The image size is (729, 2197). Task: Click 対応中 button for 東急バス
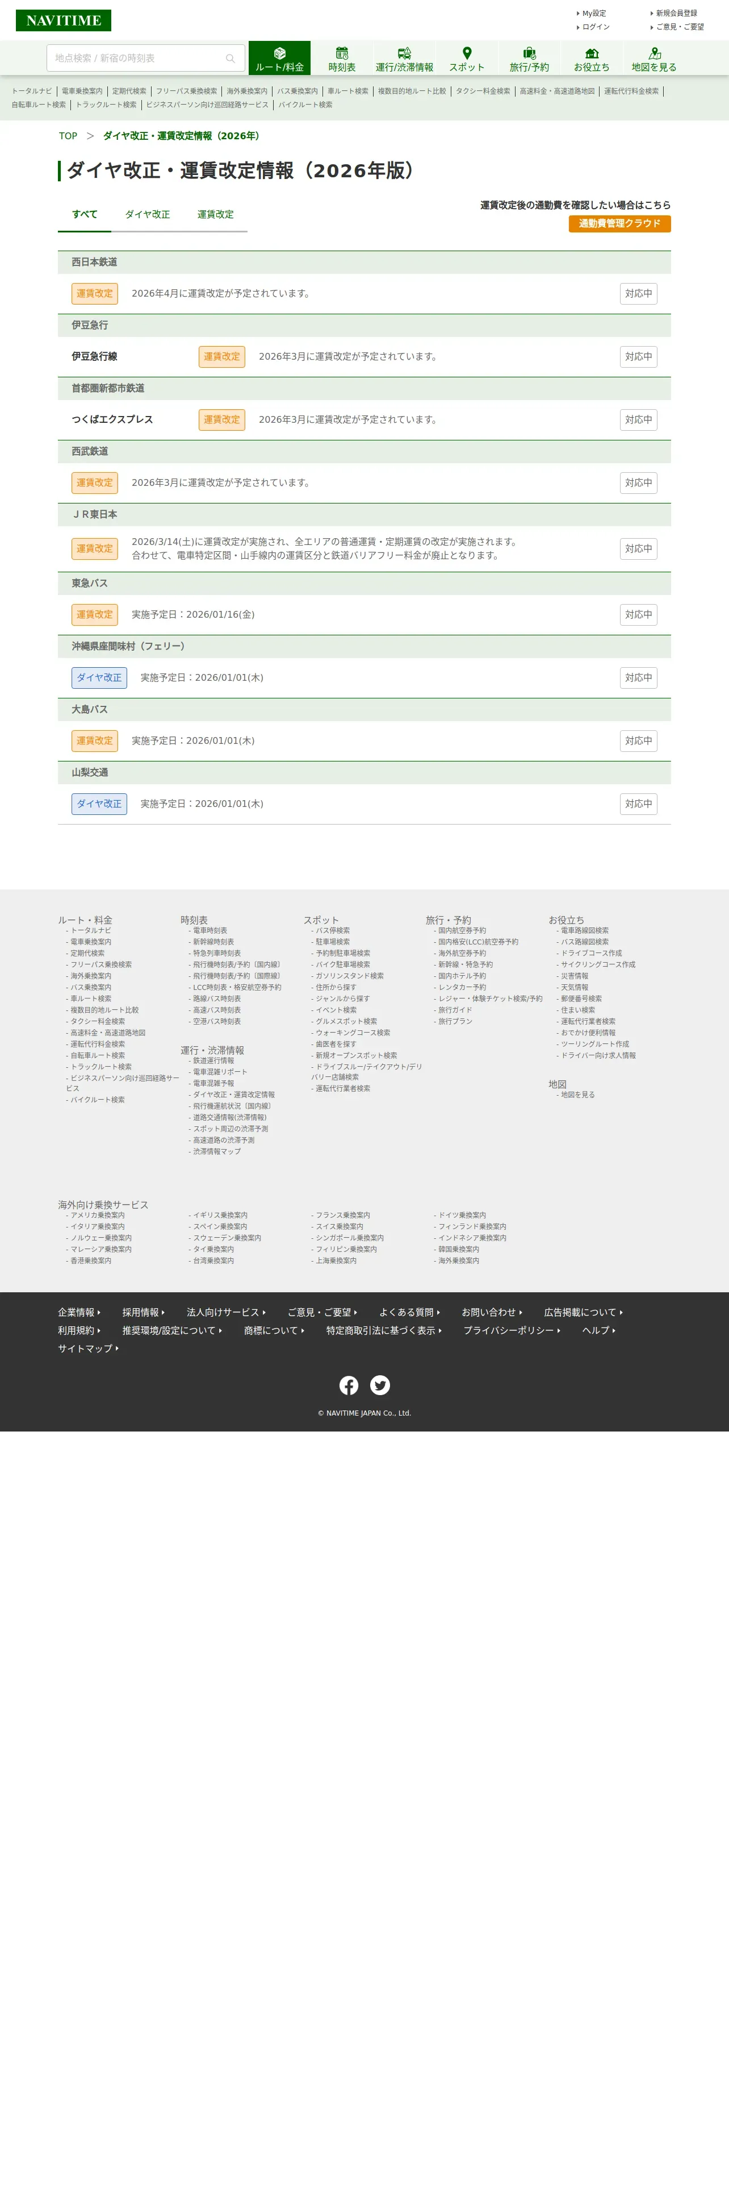(x=639, y=614)
